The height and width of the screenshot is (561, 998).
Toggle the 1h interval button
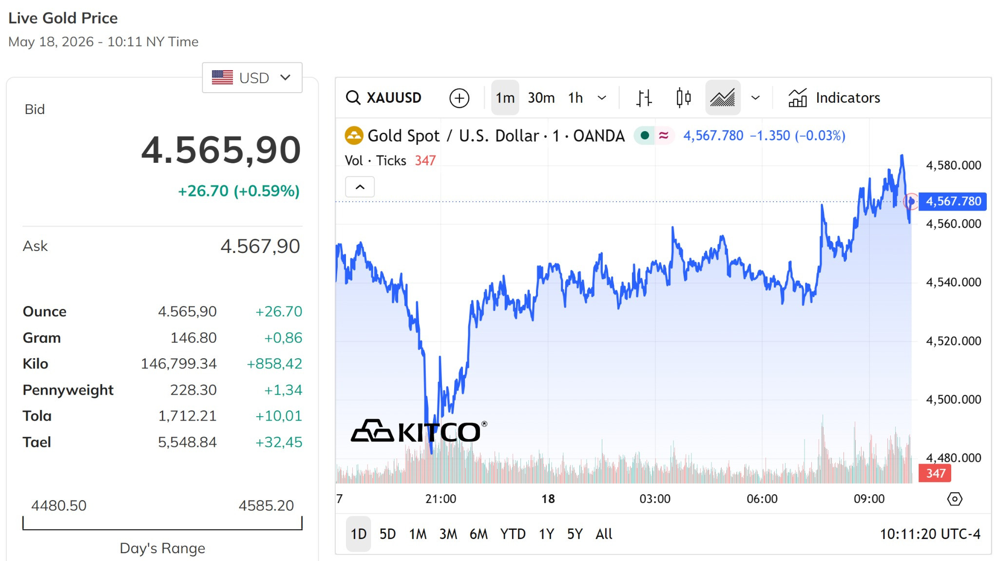click(x=575, y=98)
